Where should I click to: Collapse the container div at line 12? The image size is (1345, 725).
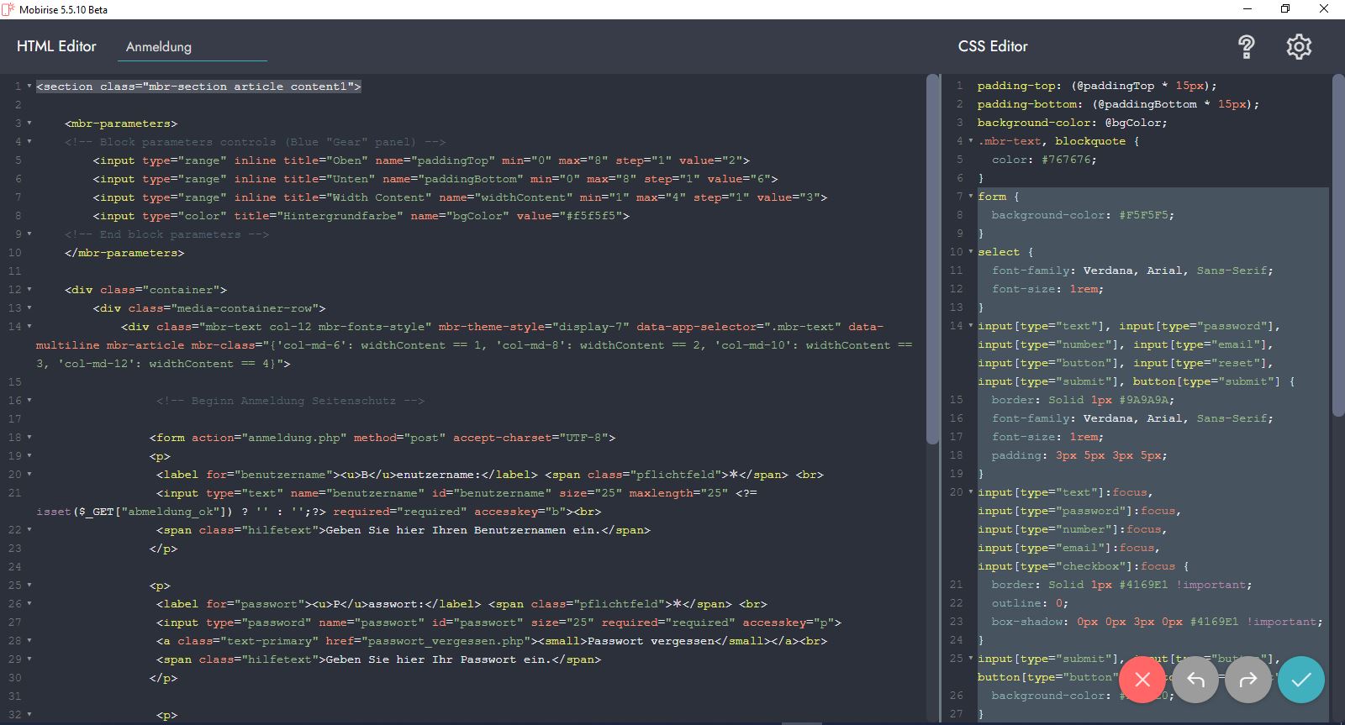coord(29,290)
